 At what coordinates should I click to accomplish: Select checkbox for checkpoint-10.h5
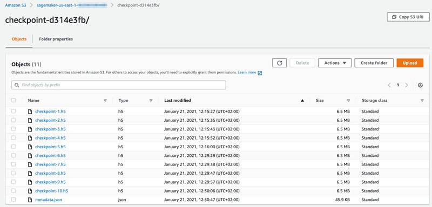(x=13, y=190)
